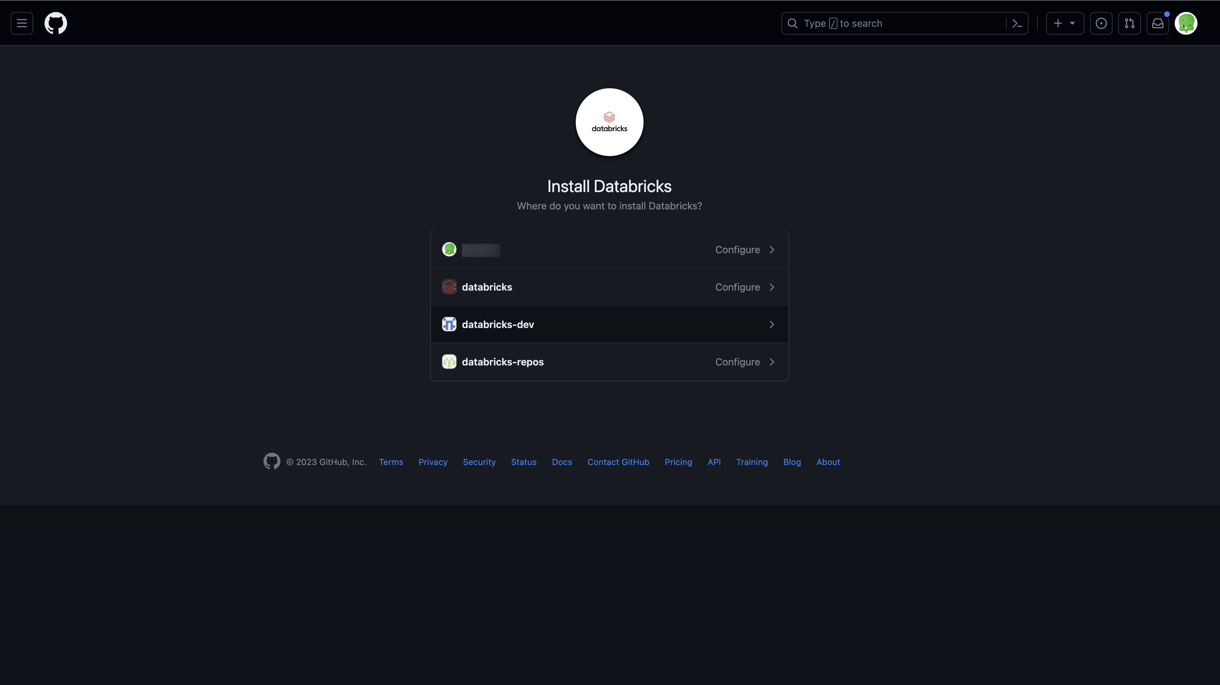This screenshot has width=1220, height=685.
Task: Select the Terms link in footer
Action: coord(390,462)
